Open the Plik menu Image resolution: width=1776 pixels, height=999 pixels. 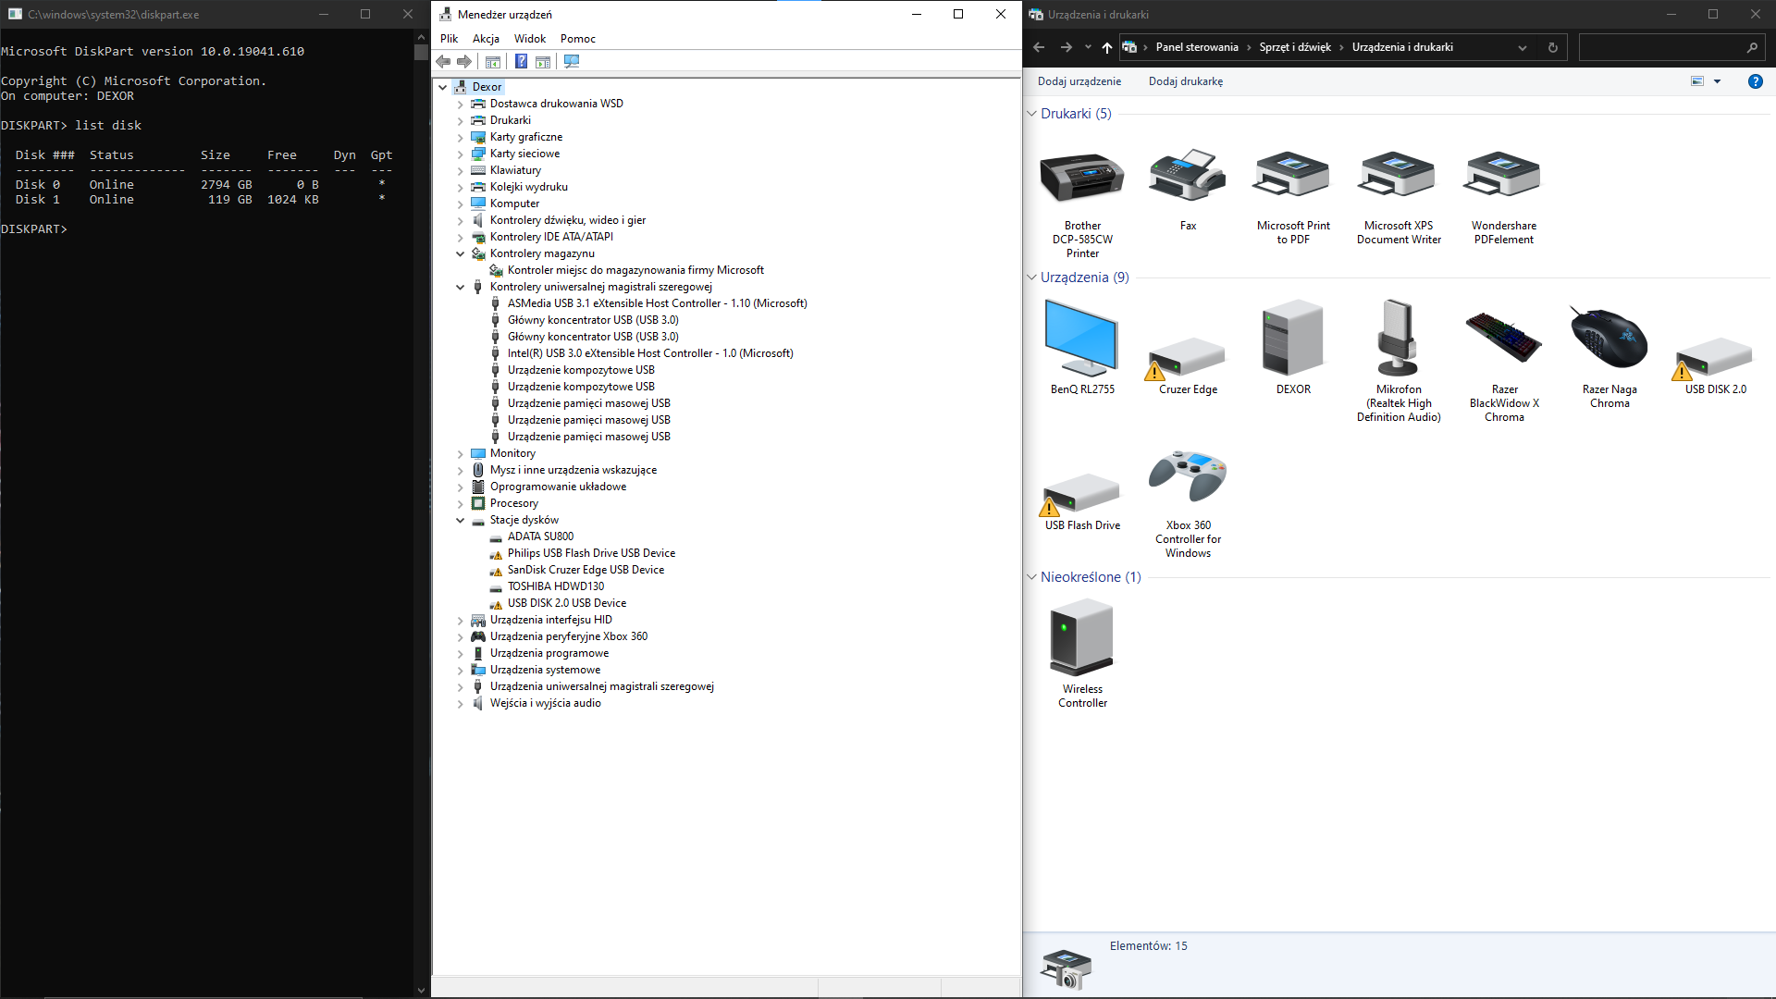pyautogui.click(x=449, y=39)
